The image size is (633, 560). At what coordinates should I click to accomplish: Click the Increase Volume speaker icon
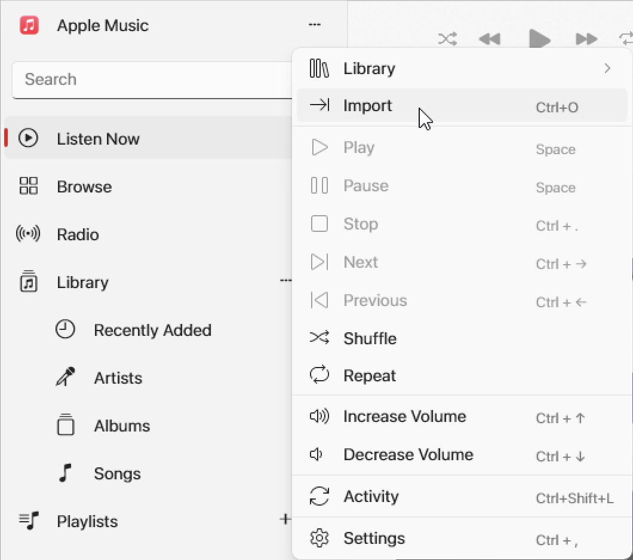point(319,416)
